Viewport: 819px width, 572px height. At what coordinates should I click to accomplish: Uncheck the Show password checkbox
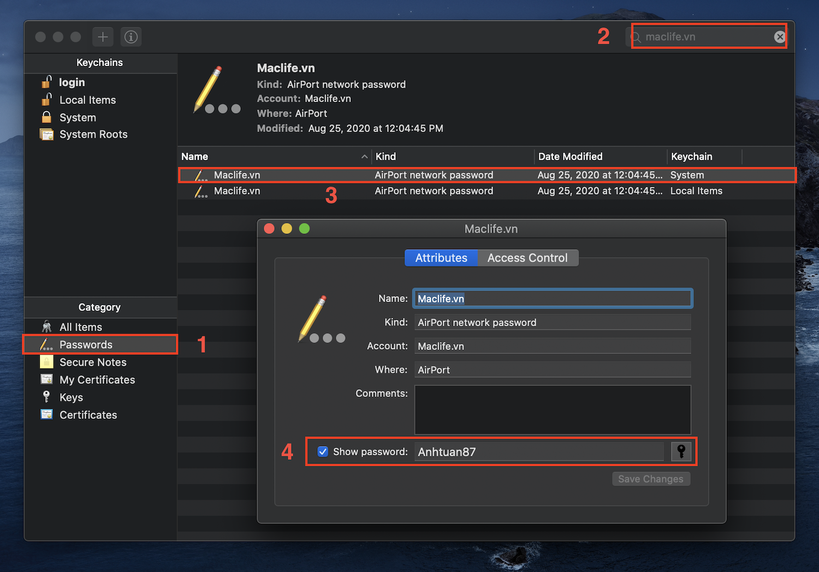(x=323, y=451)
